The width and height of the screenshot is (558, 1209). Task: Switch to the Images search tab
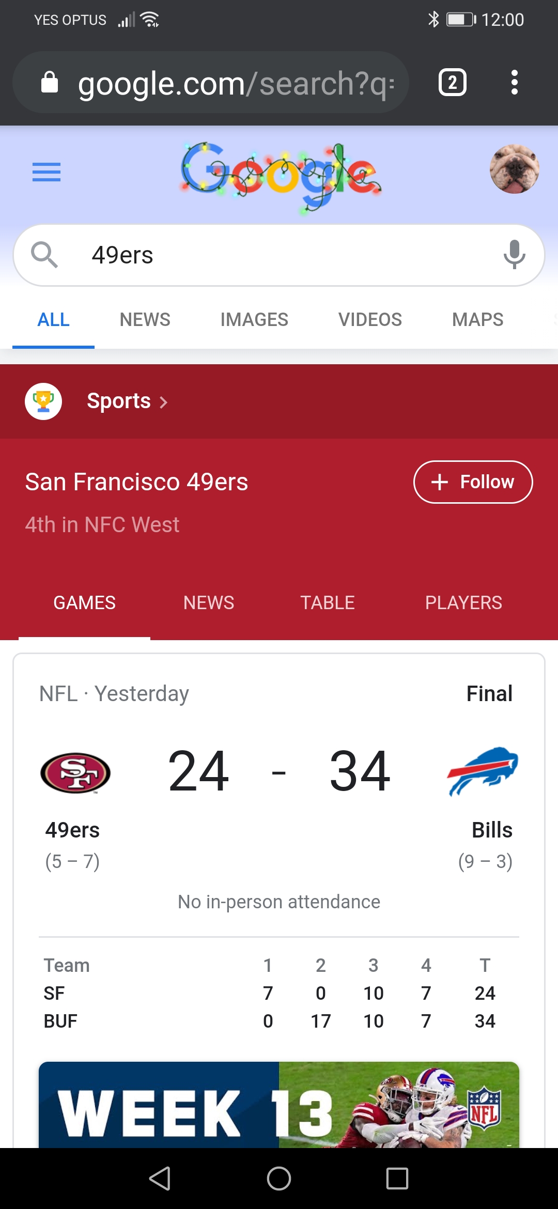pos(254,320)
